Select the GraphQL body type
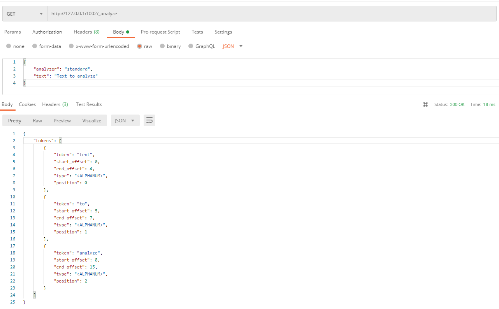Screen dimensions: 499x309 tap(202, 46)
